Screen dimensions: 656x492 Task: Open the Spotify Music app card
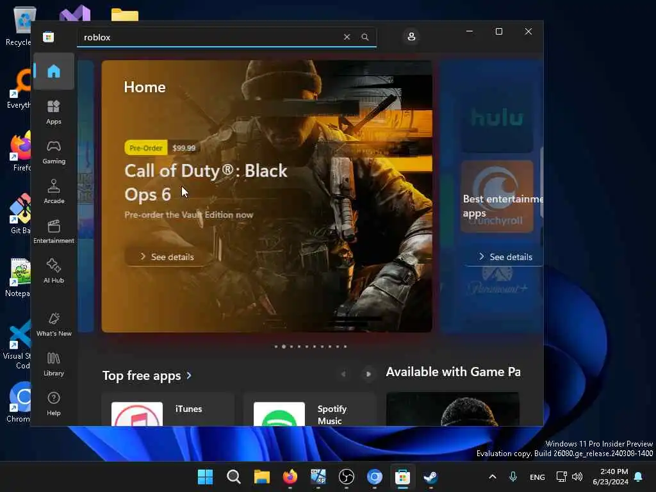[x=309, y=410]
